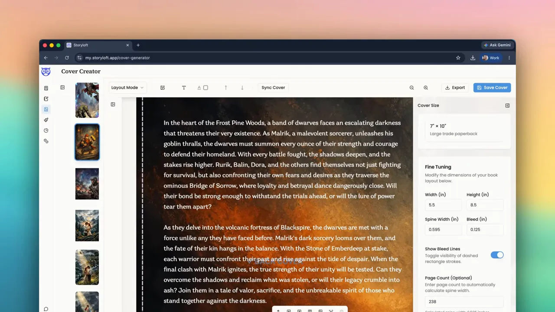Select the couple in forest cover thumbnail
The image size is (555, 312).
pyautogui.click(x=87, y=226)
